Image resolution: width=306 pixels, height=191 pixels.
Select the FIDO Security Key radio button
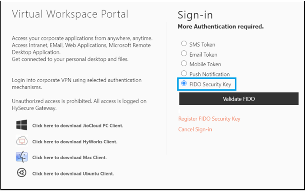click(x=184, y=83)
